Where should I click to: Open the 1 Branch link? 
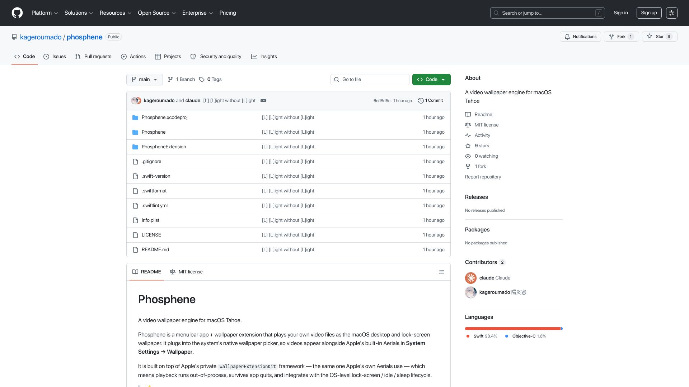click(x=181, y=80)
